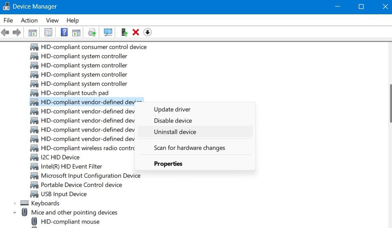Screen dimensions: 392x228
Task: Click the Disable device down-arrow icon
Action: coord(148,32)
